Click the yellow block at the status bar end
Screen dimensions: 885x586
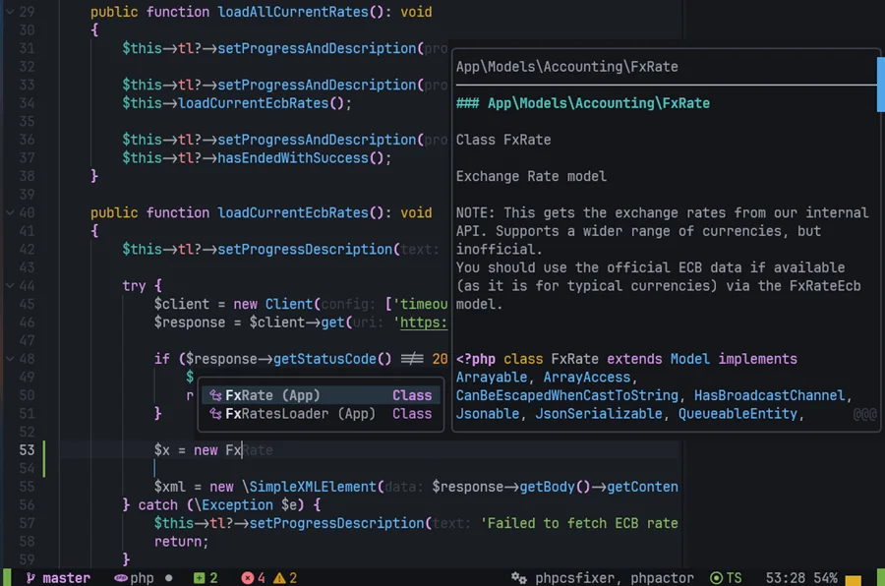853,580
